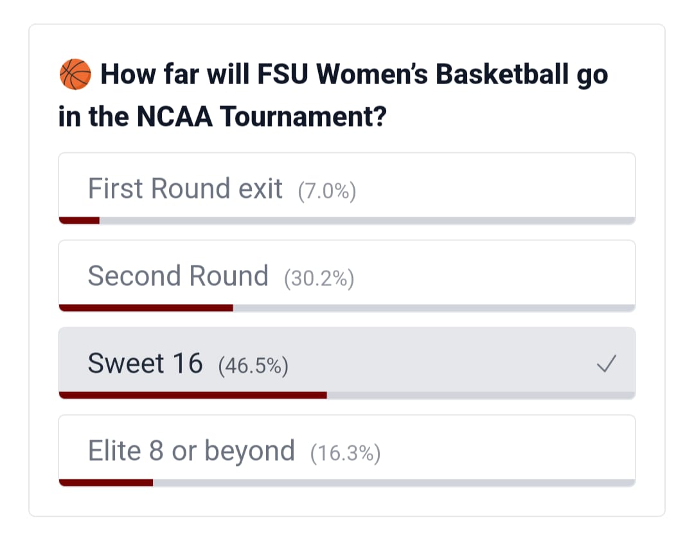Click the checkmark on the Sweet 16 option
Viewport: 694px width, 543px height.
(607, 365)
